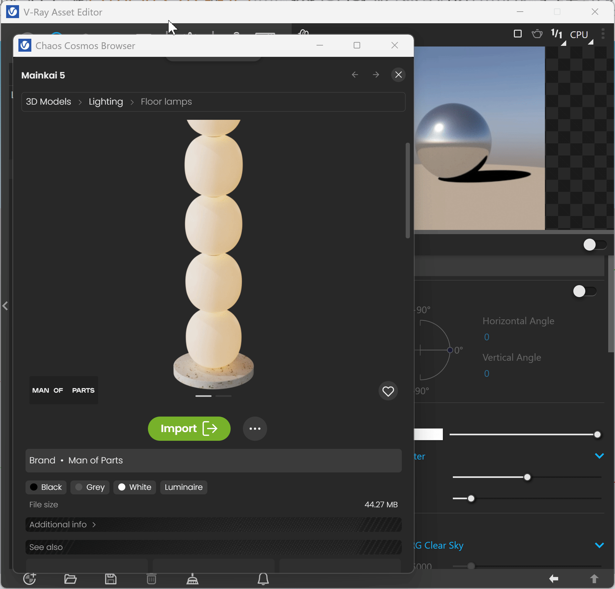Image resolution: width=615 pixels, height=589 pixels.
Task: Click the Chaos Cosmos Browser logo icon
Action: coord(25,46)
